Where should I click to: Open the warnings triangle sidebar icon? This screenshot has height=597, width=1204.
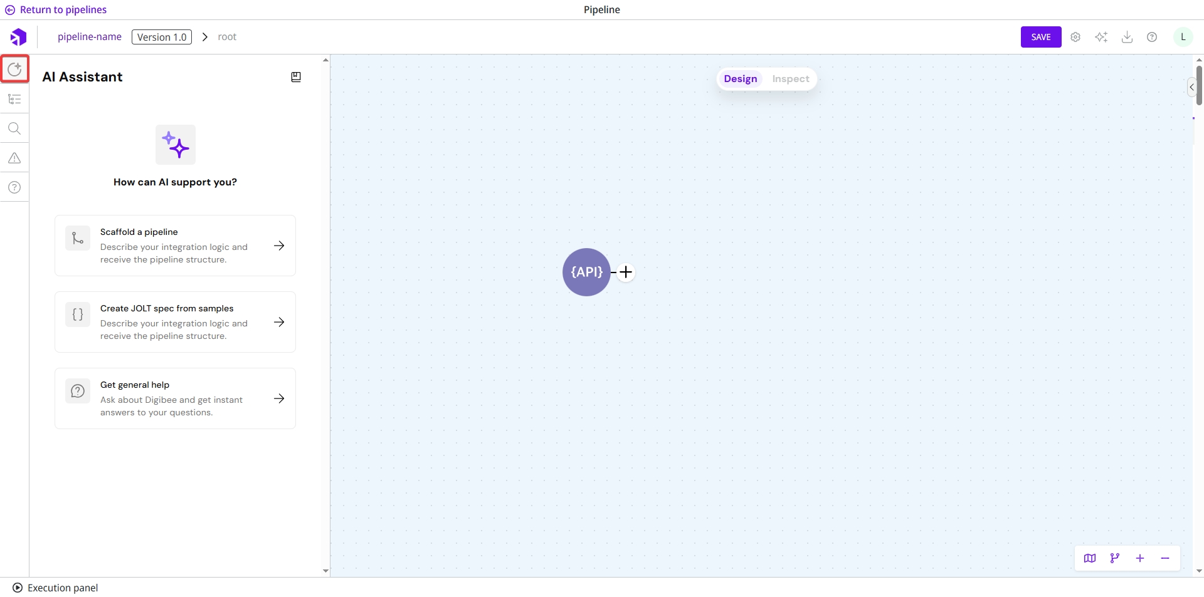click(x=14, y=158)
